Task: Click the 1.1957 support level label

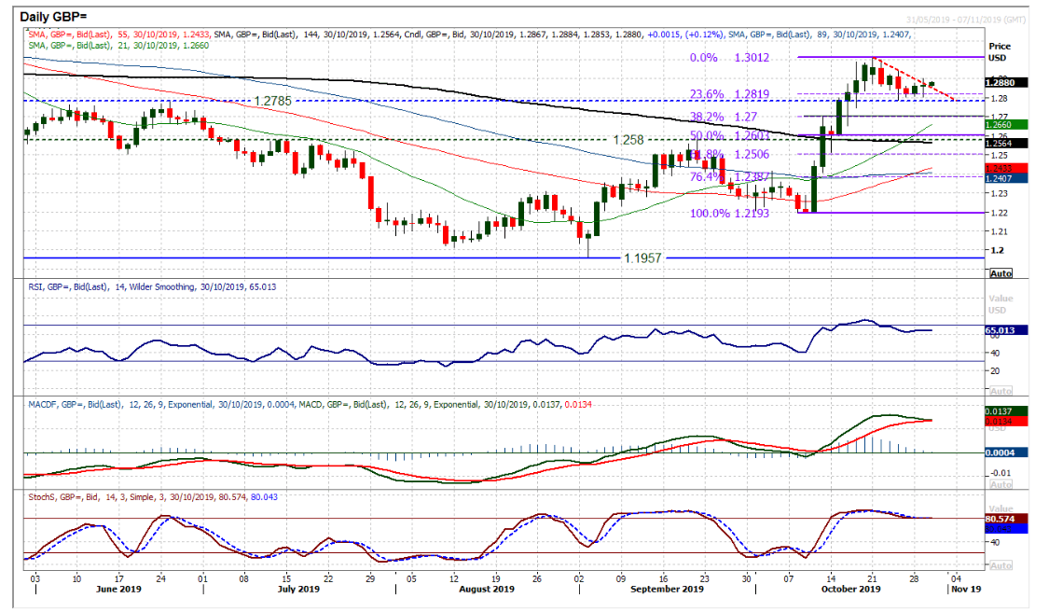Action: 644,258
